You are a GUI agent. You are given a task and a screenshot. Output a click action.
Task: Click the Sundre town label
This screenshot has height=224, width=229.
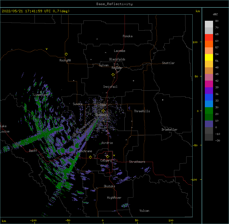coord(78,104)
